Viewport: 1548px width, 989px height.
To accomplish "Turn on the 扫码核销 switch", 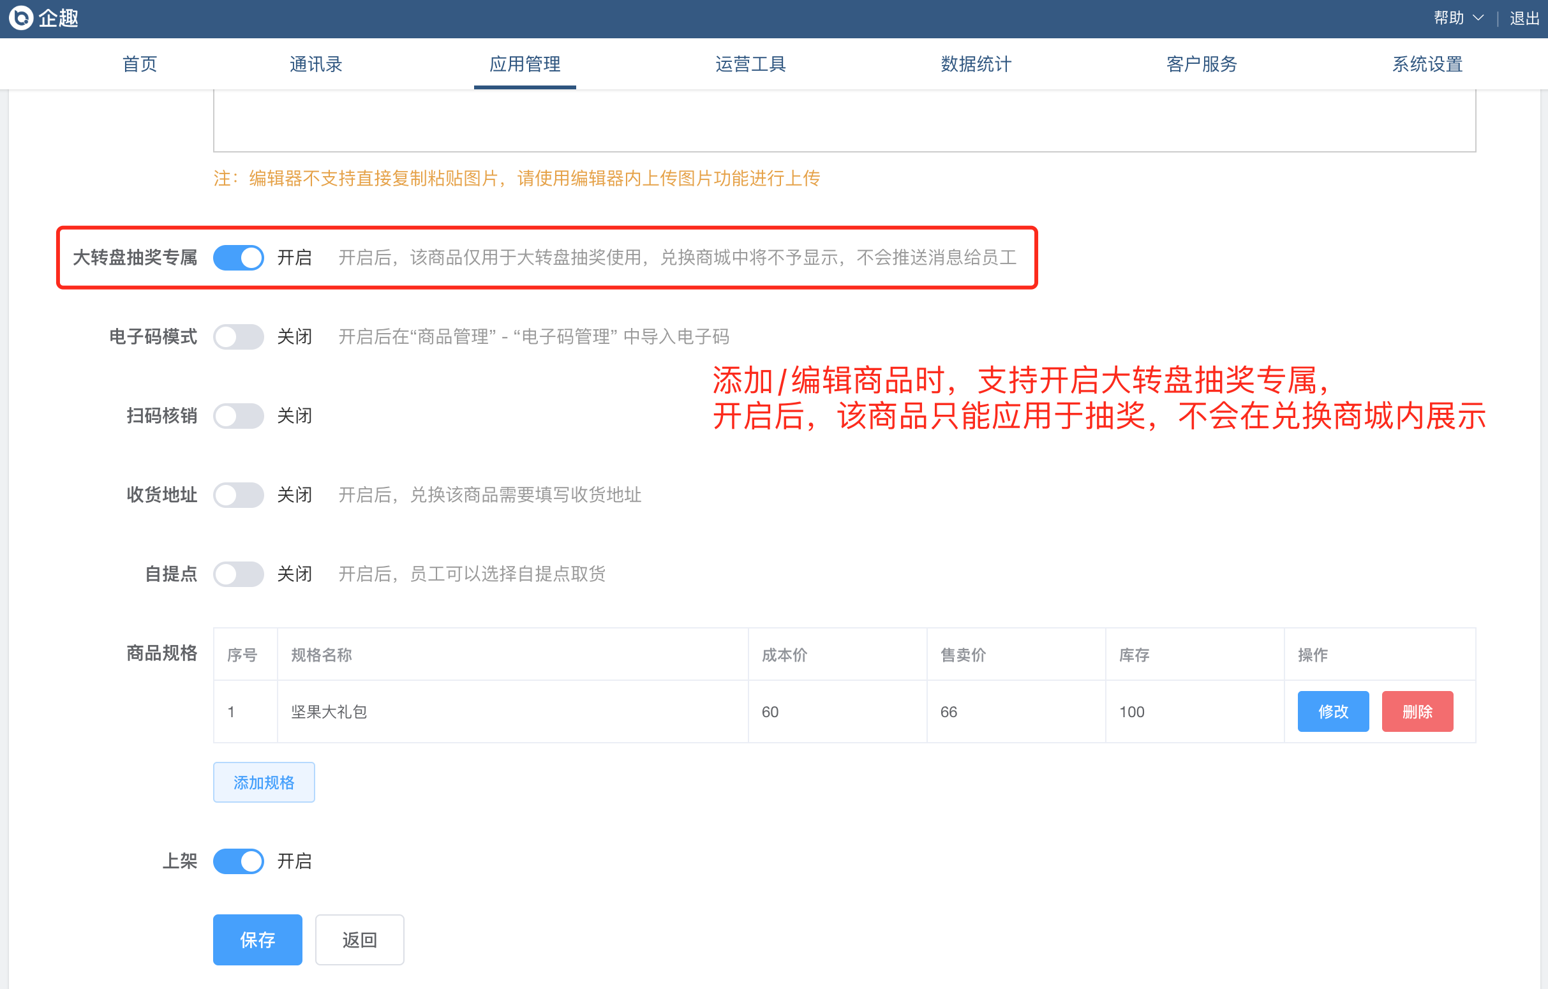I will coord(239,416).
